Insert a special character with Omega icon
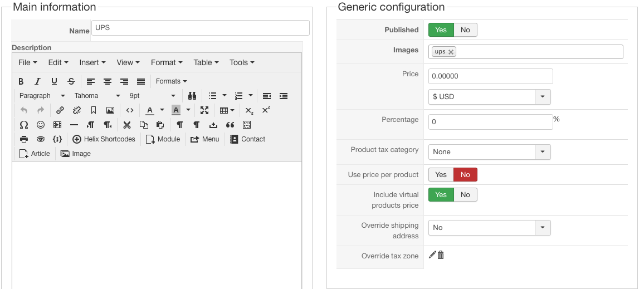This screenshot has height=289, width=644. tap(23, 125)
